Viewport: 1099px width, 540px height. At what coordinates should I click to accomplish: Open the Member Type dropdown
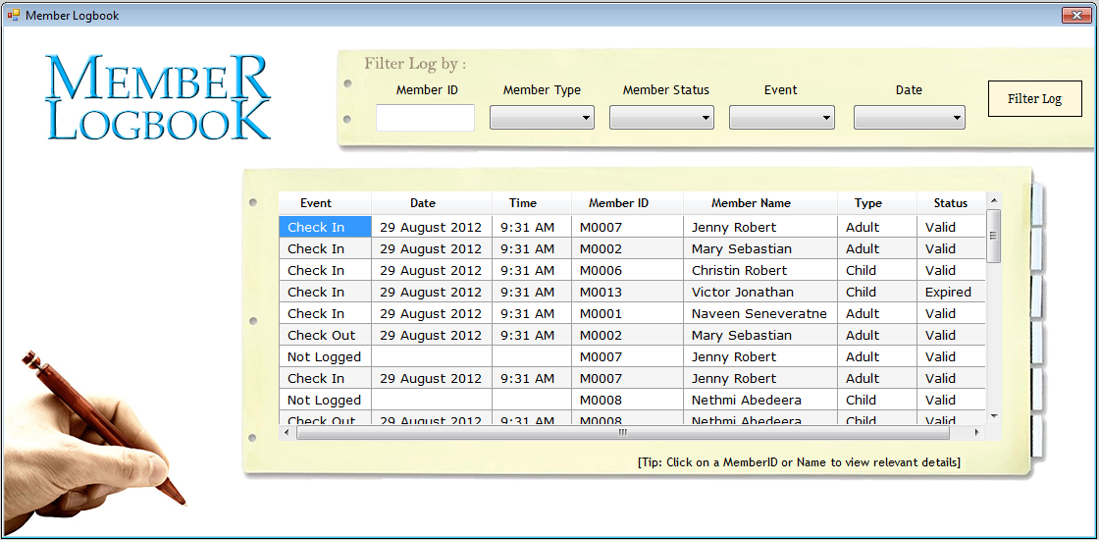coord(542,118)
